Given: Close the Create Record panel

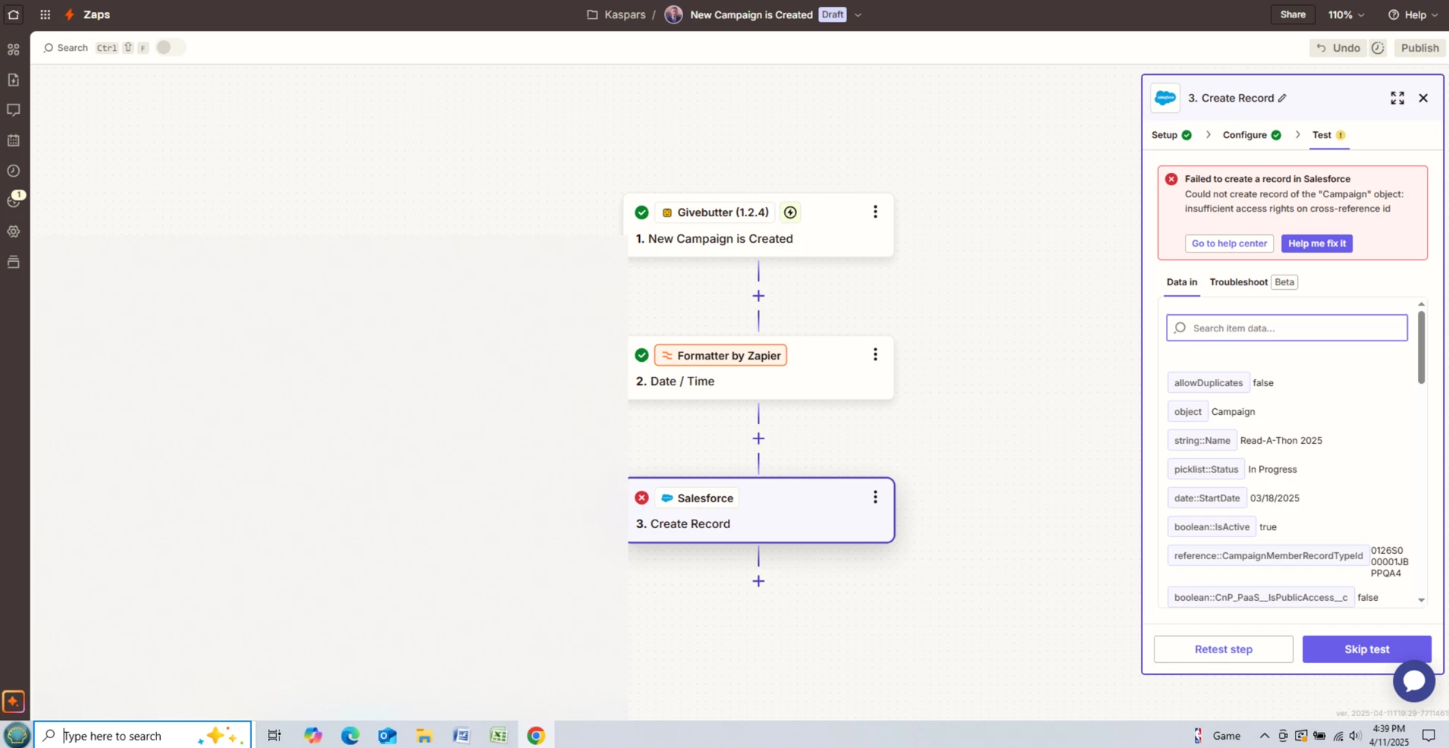Looking at the screenshot, I should click(x=1423, y=98).
